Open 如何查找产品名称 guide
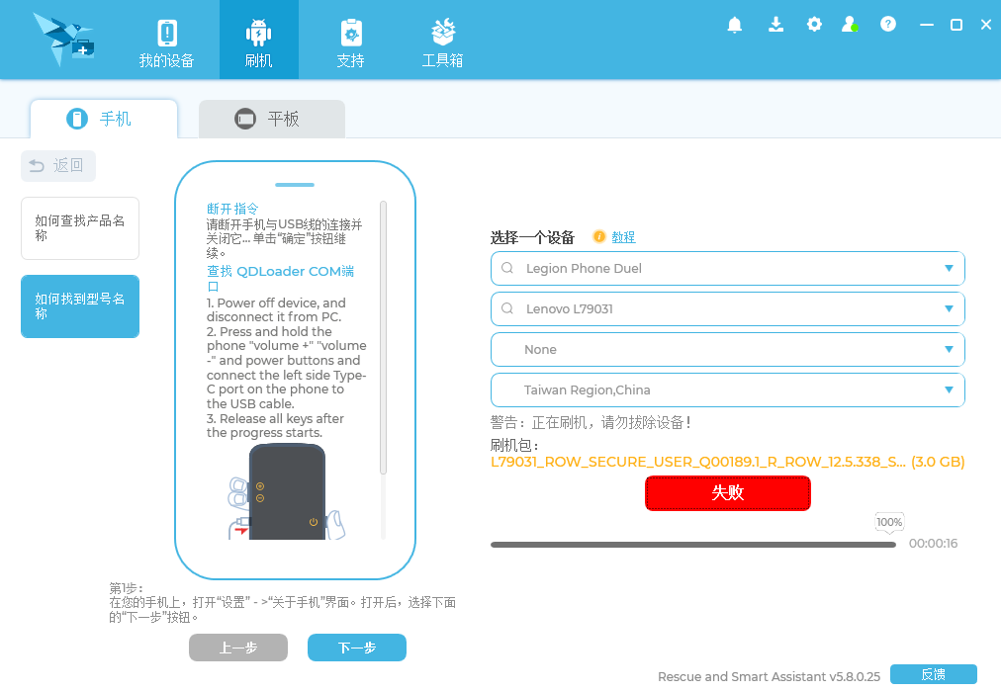 point(80,228)
